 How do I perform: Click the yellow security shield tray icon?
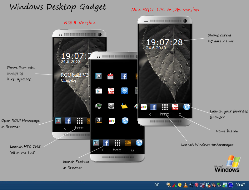pos(180,185)
